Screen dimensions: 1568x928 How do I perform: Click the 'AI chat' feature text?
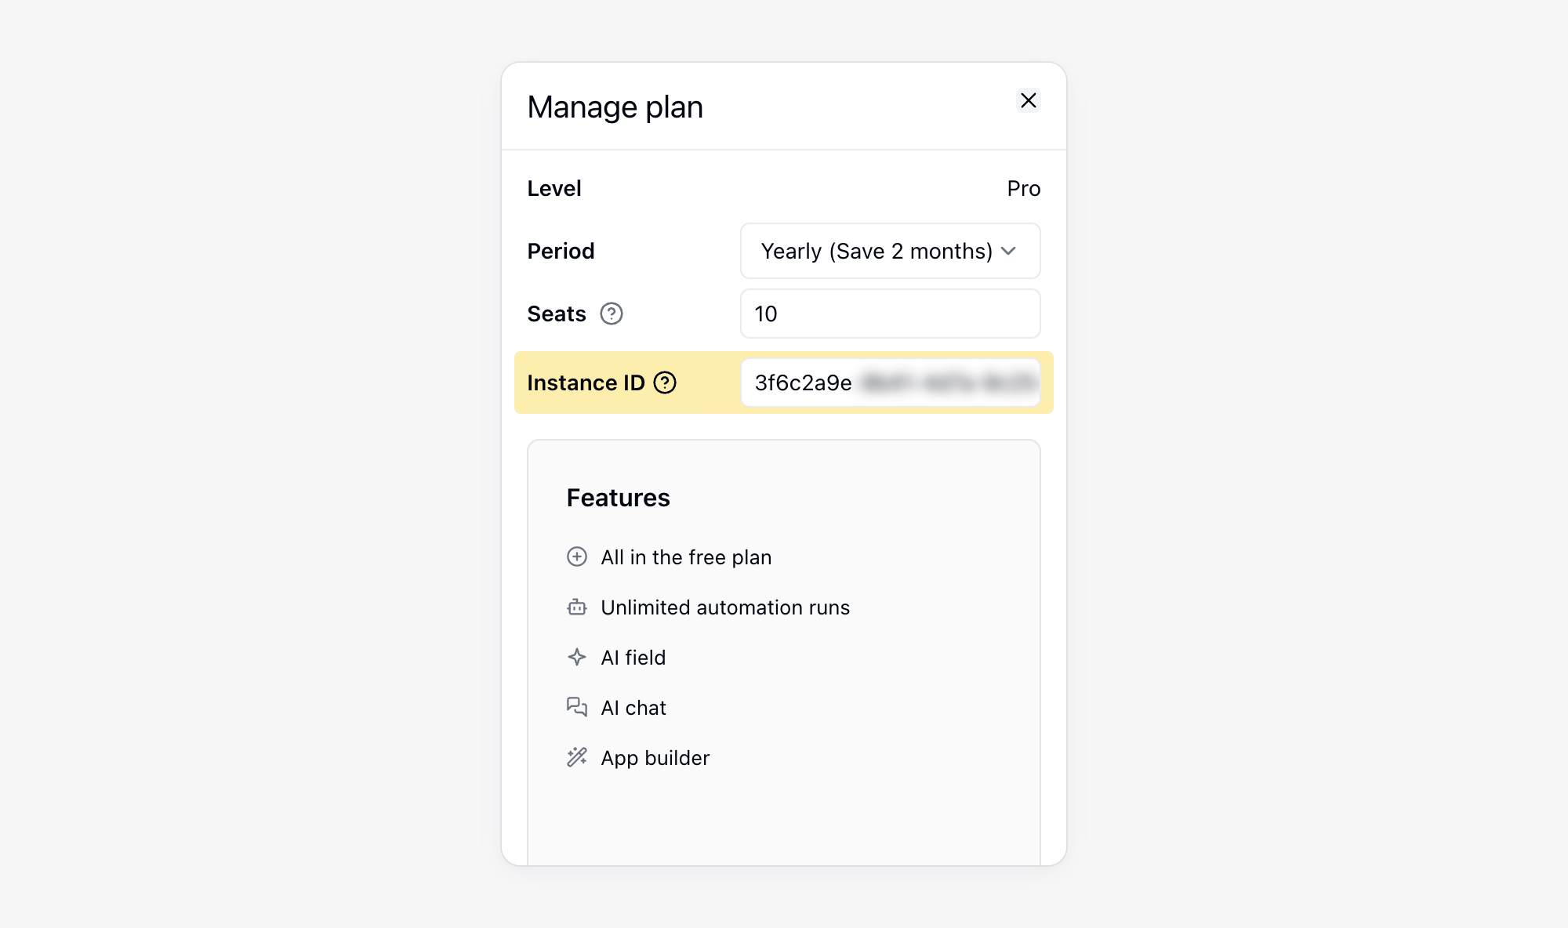pos(633,708)
